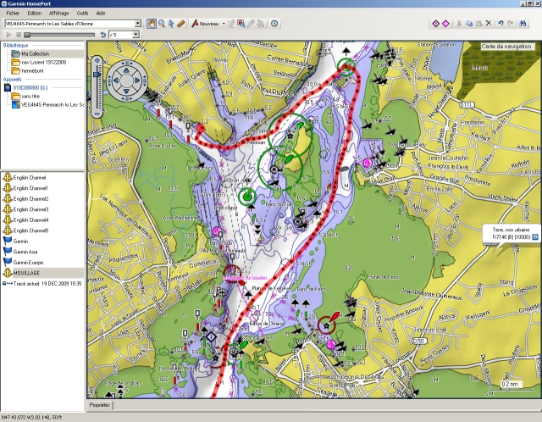
Task: Select VEU4645 chart under the device
Action: 52,104
